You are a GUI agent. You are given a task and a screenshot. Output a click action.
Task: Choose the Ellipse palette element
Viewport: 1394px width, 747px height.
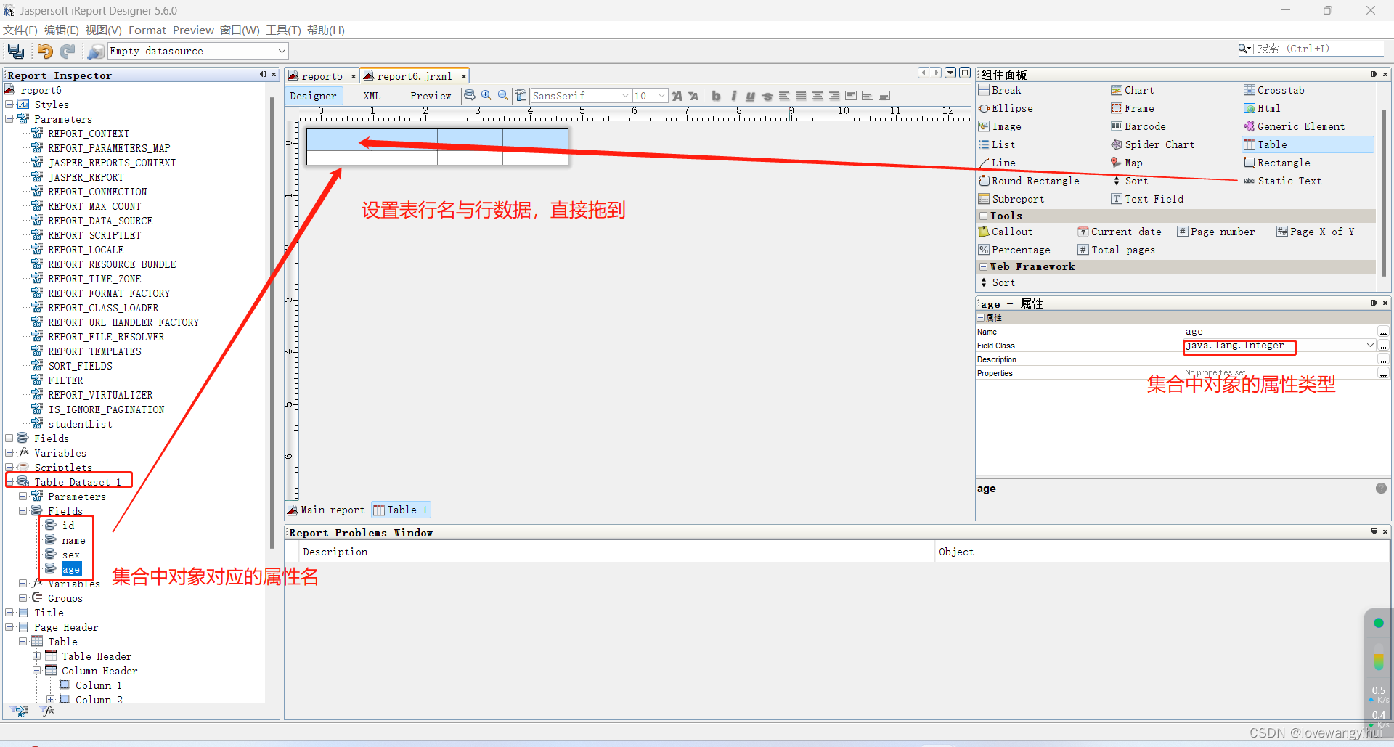click(x=1006, y=108)
